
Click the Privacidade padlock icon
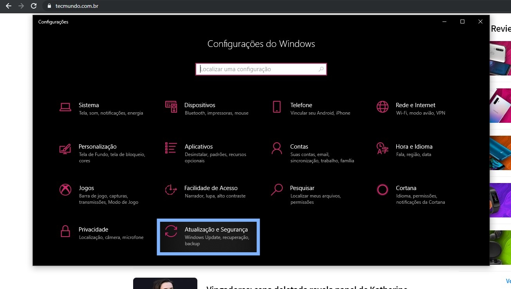[65, 231]
